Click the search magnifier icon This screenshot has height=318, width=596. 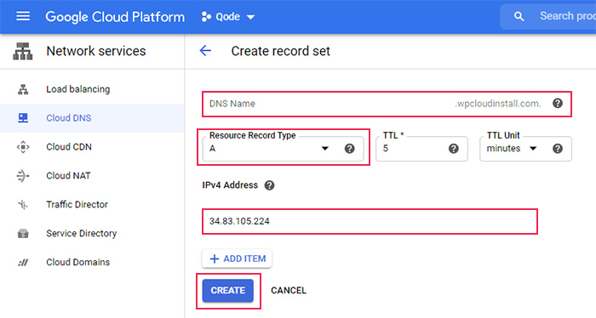click(x=519, y=16)
